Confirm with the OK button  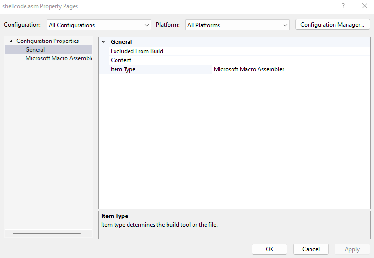coord(270,249)
